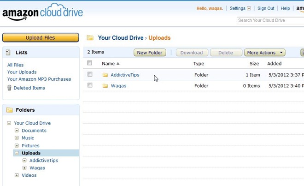304x186 pixels.
Task: Toggle the Pictures tree expander
Action: tap(17, 145)
